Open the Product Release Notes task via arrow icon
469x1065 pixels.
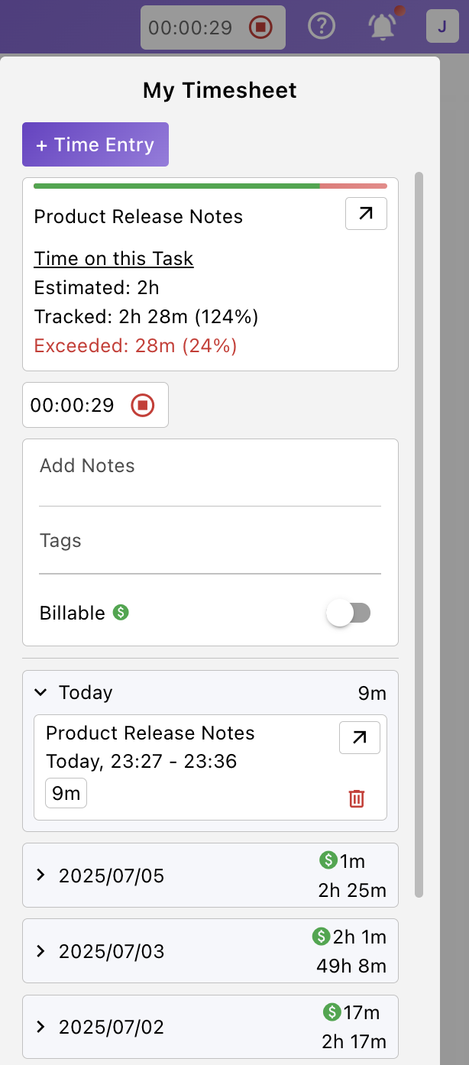pos(365,214)
